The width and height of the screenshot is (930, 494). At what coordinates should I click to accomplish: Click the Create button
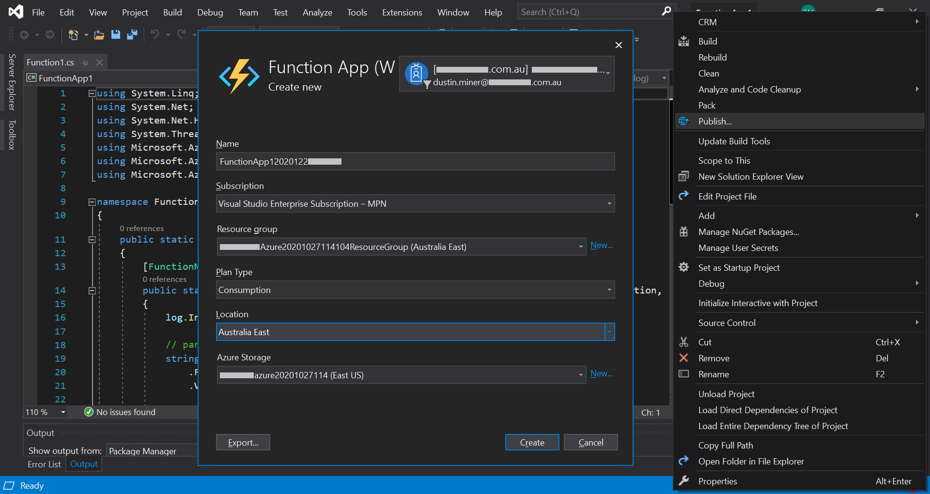click(532, 442)
